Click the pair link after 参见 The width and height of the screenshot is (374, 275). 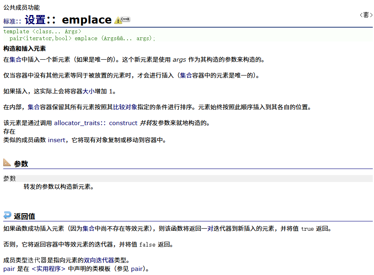pos(137,269)
